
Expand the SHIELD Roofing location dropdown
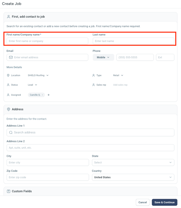38,75
